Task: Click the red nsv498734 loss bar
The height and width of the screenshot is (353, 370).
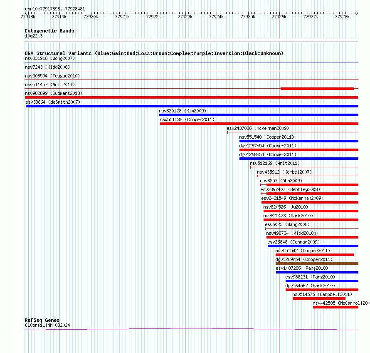Action: (313, 237)
